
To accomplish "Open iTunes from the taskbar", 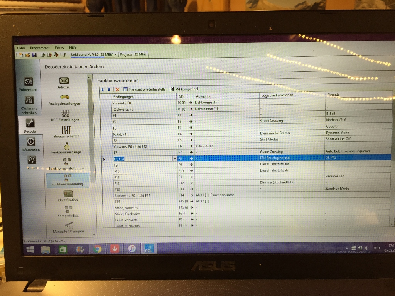I will click(x=132, y=249).
